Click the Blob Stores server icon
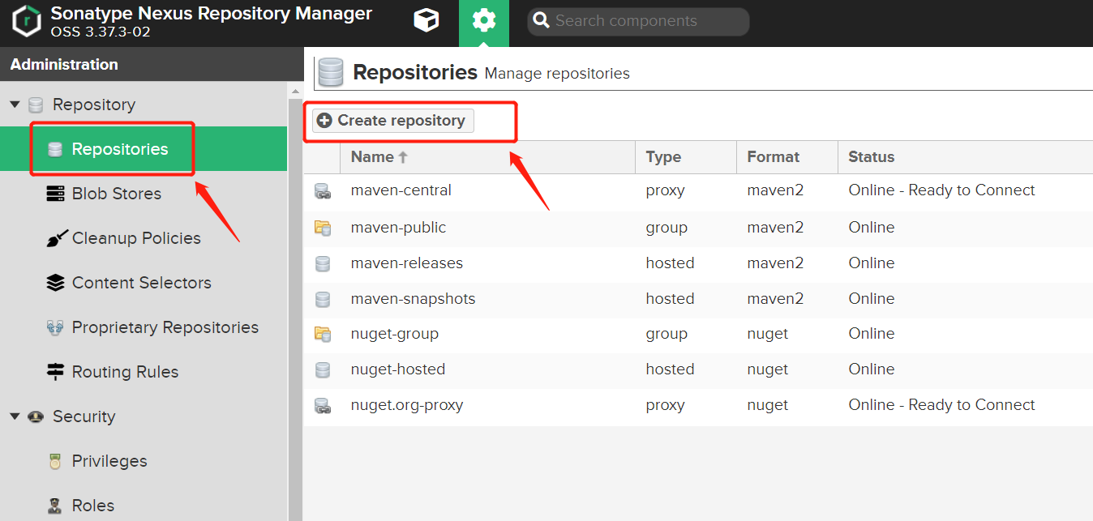1093x521 pixels. click(55, 194)
